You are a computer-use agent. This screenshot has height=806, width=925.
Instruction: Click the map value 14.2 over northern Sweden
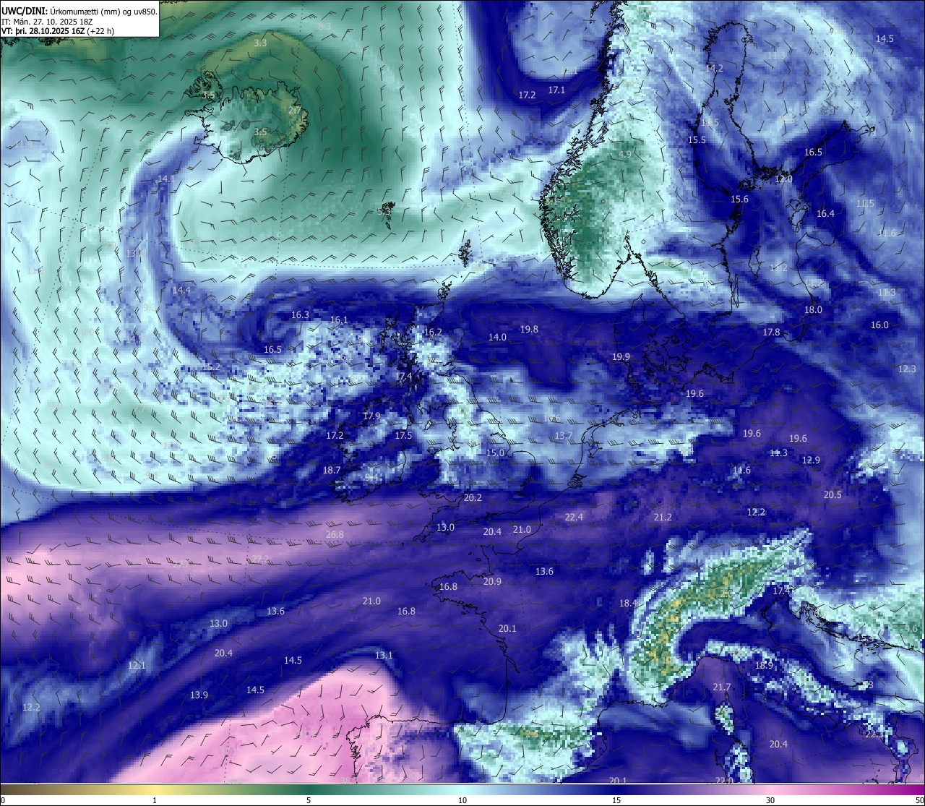(714, 69)
